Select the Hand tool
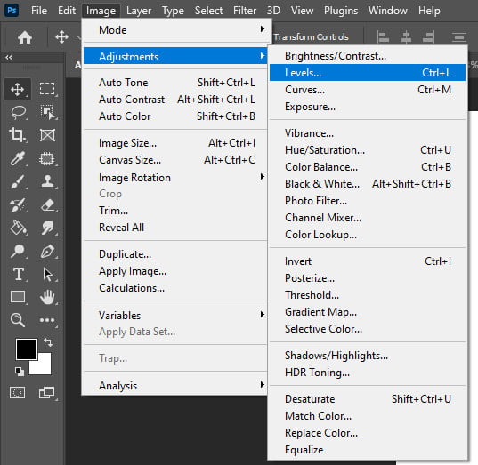The image size is (478, 465). click(x=47, y=297)
